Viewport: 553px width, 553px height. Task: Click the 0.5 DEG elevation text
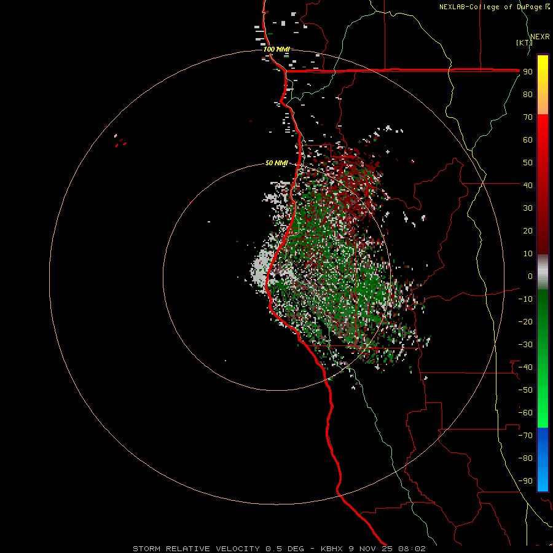[284, 549]
